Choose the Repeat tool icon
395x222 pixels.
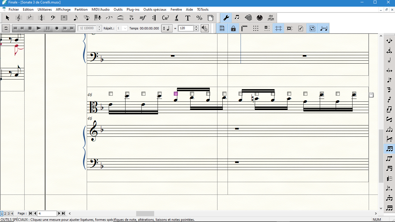(154, 18)
